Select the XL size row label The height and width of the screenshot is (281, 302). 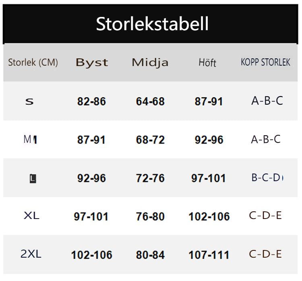point(31,216)
